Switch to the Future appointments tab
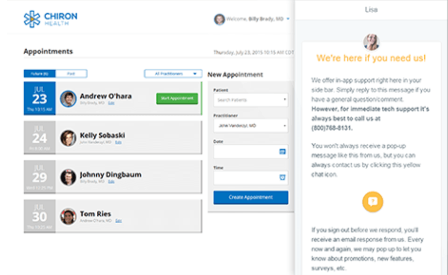Screen dimensions: 448x275 40,74
